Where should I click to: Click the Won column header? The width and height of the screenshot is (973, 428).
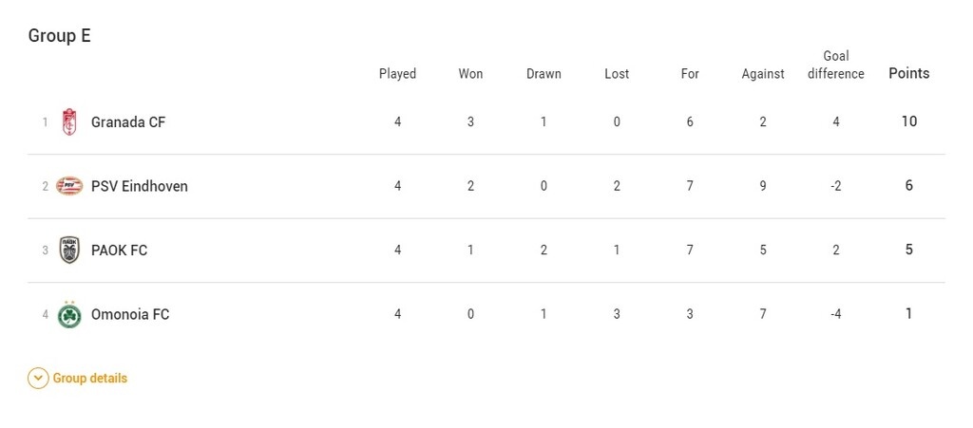tap(470, 74)
